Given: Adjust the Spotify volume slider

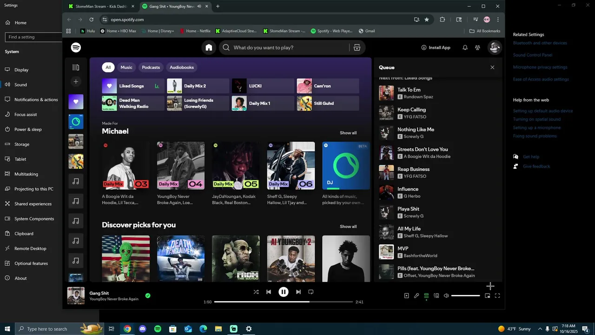Looking at the screenshot, I should pyautogui.click(x=466, y=295).
